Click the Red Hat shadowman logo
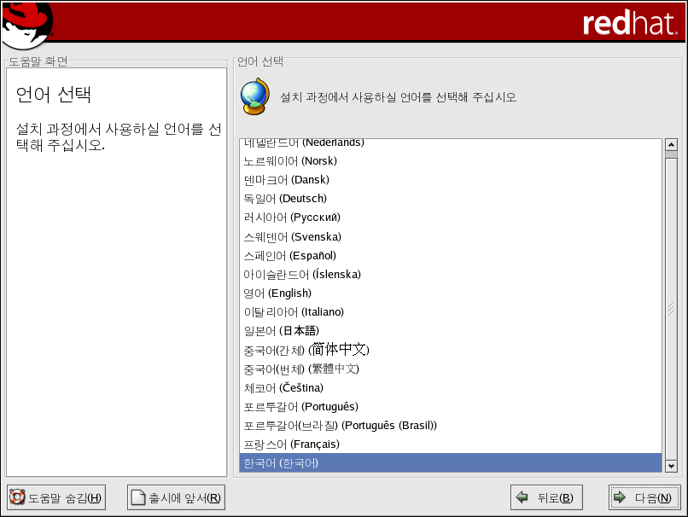 click(26, 26)
